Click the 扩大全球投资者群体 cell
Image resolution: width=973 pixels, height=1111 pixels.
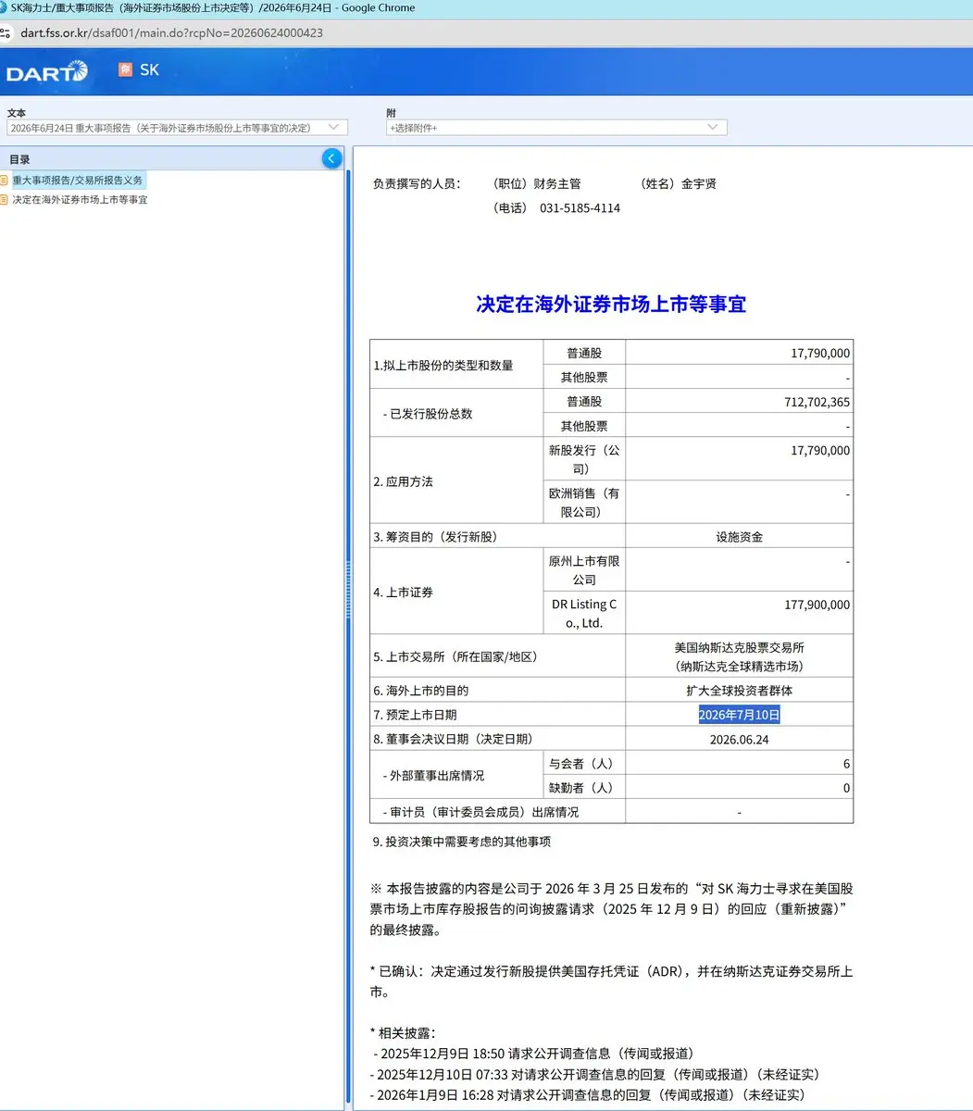[739, 691]
